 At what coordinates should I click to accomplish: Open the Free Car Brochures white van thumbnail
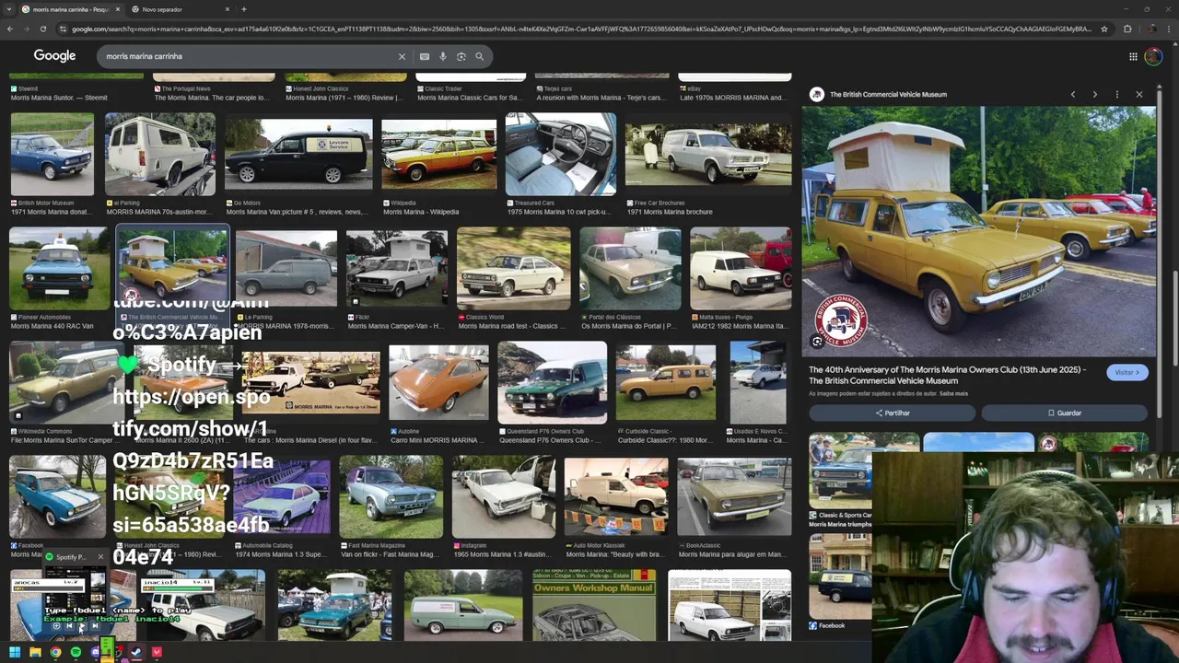707,153
